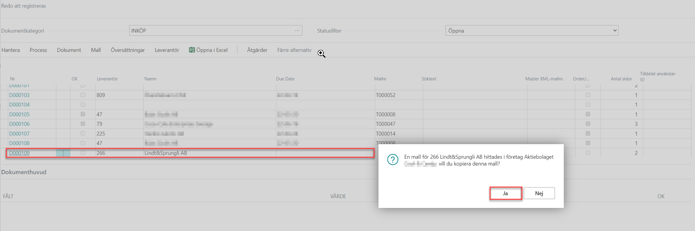Toggle the OK checkbox for row D000105
This screenshot has height=231, width=695.
click(x=83, y=114)
